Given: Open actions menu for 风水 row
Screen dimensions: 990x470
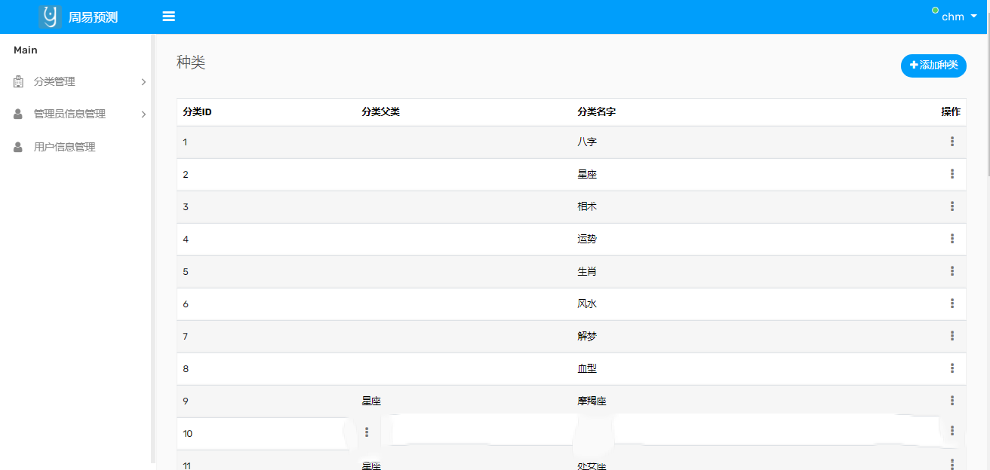Looking at the screenshot, I should pyautogui.click(x=952, y=304).
